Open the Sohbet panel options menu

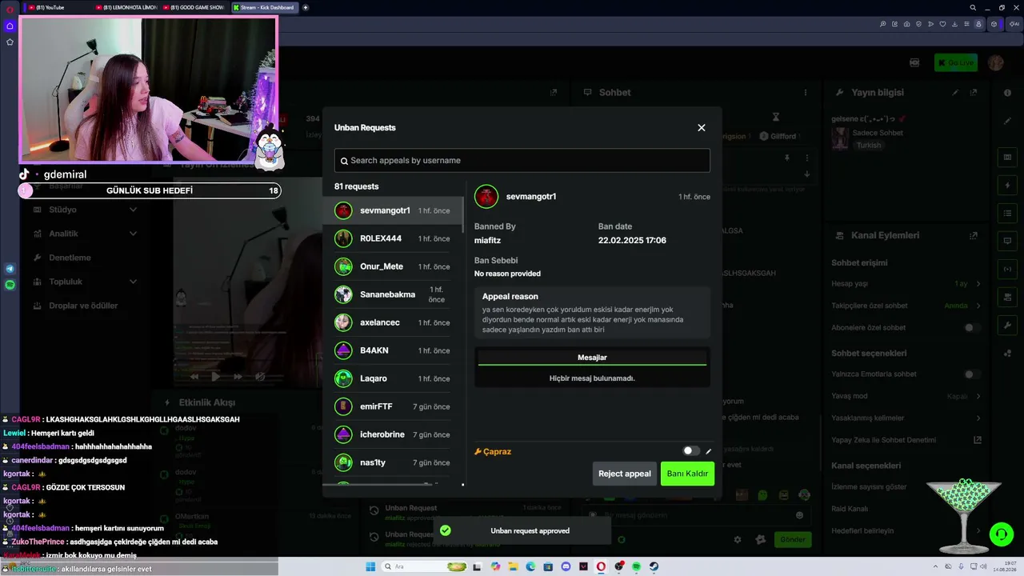point(806,93)
